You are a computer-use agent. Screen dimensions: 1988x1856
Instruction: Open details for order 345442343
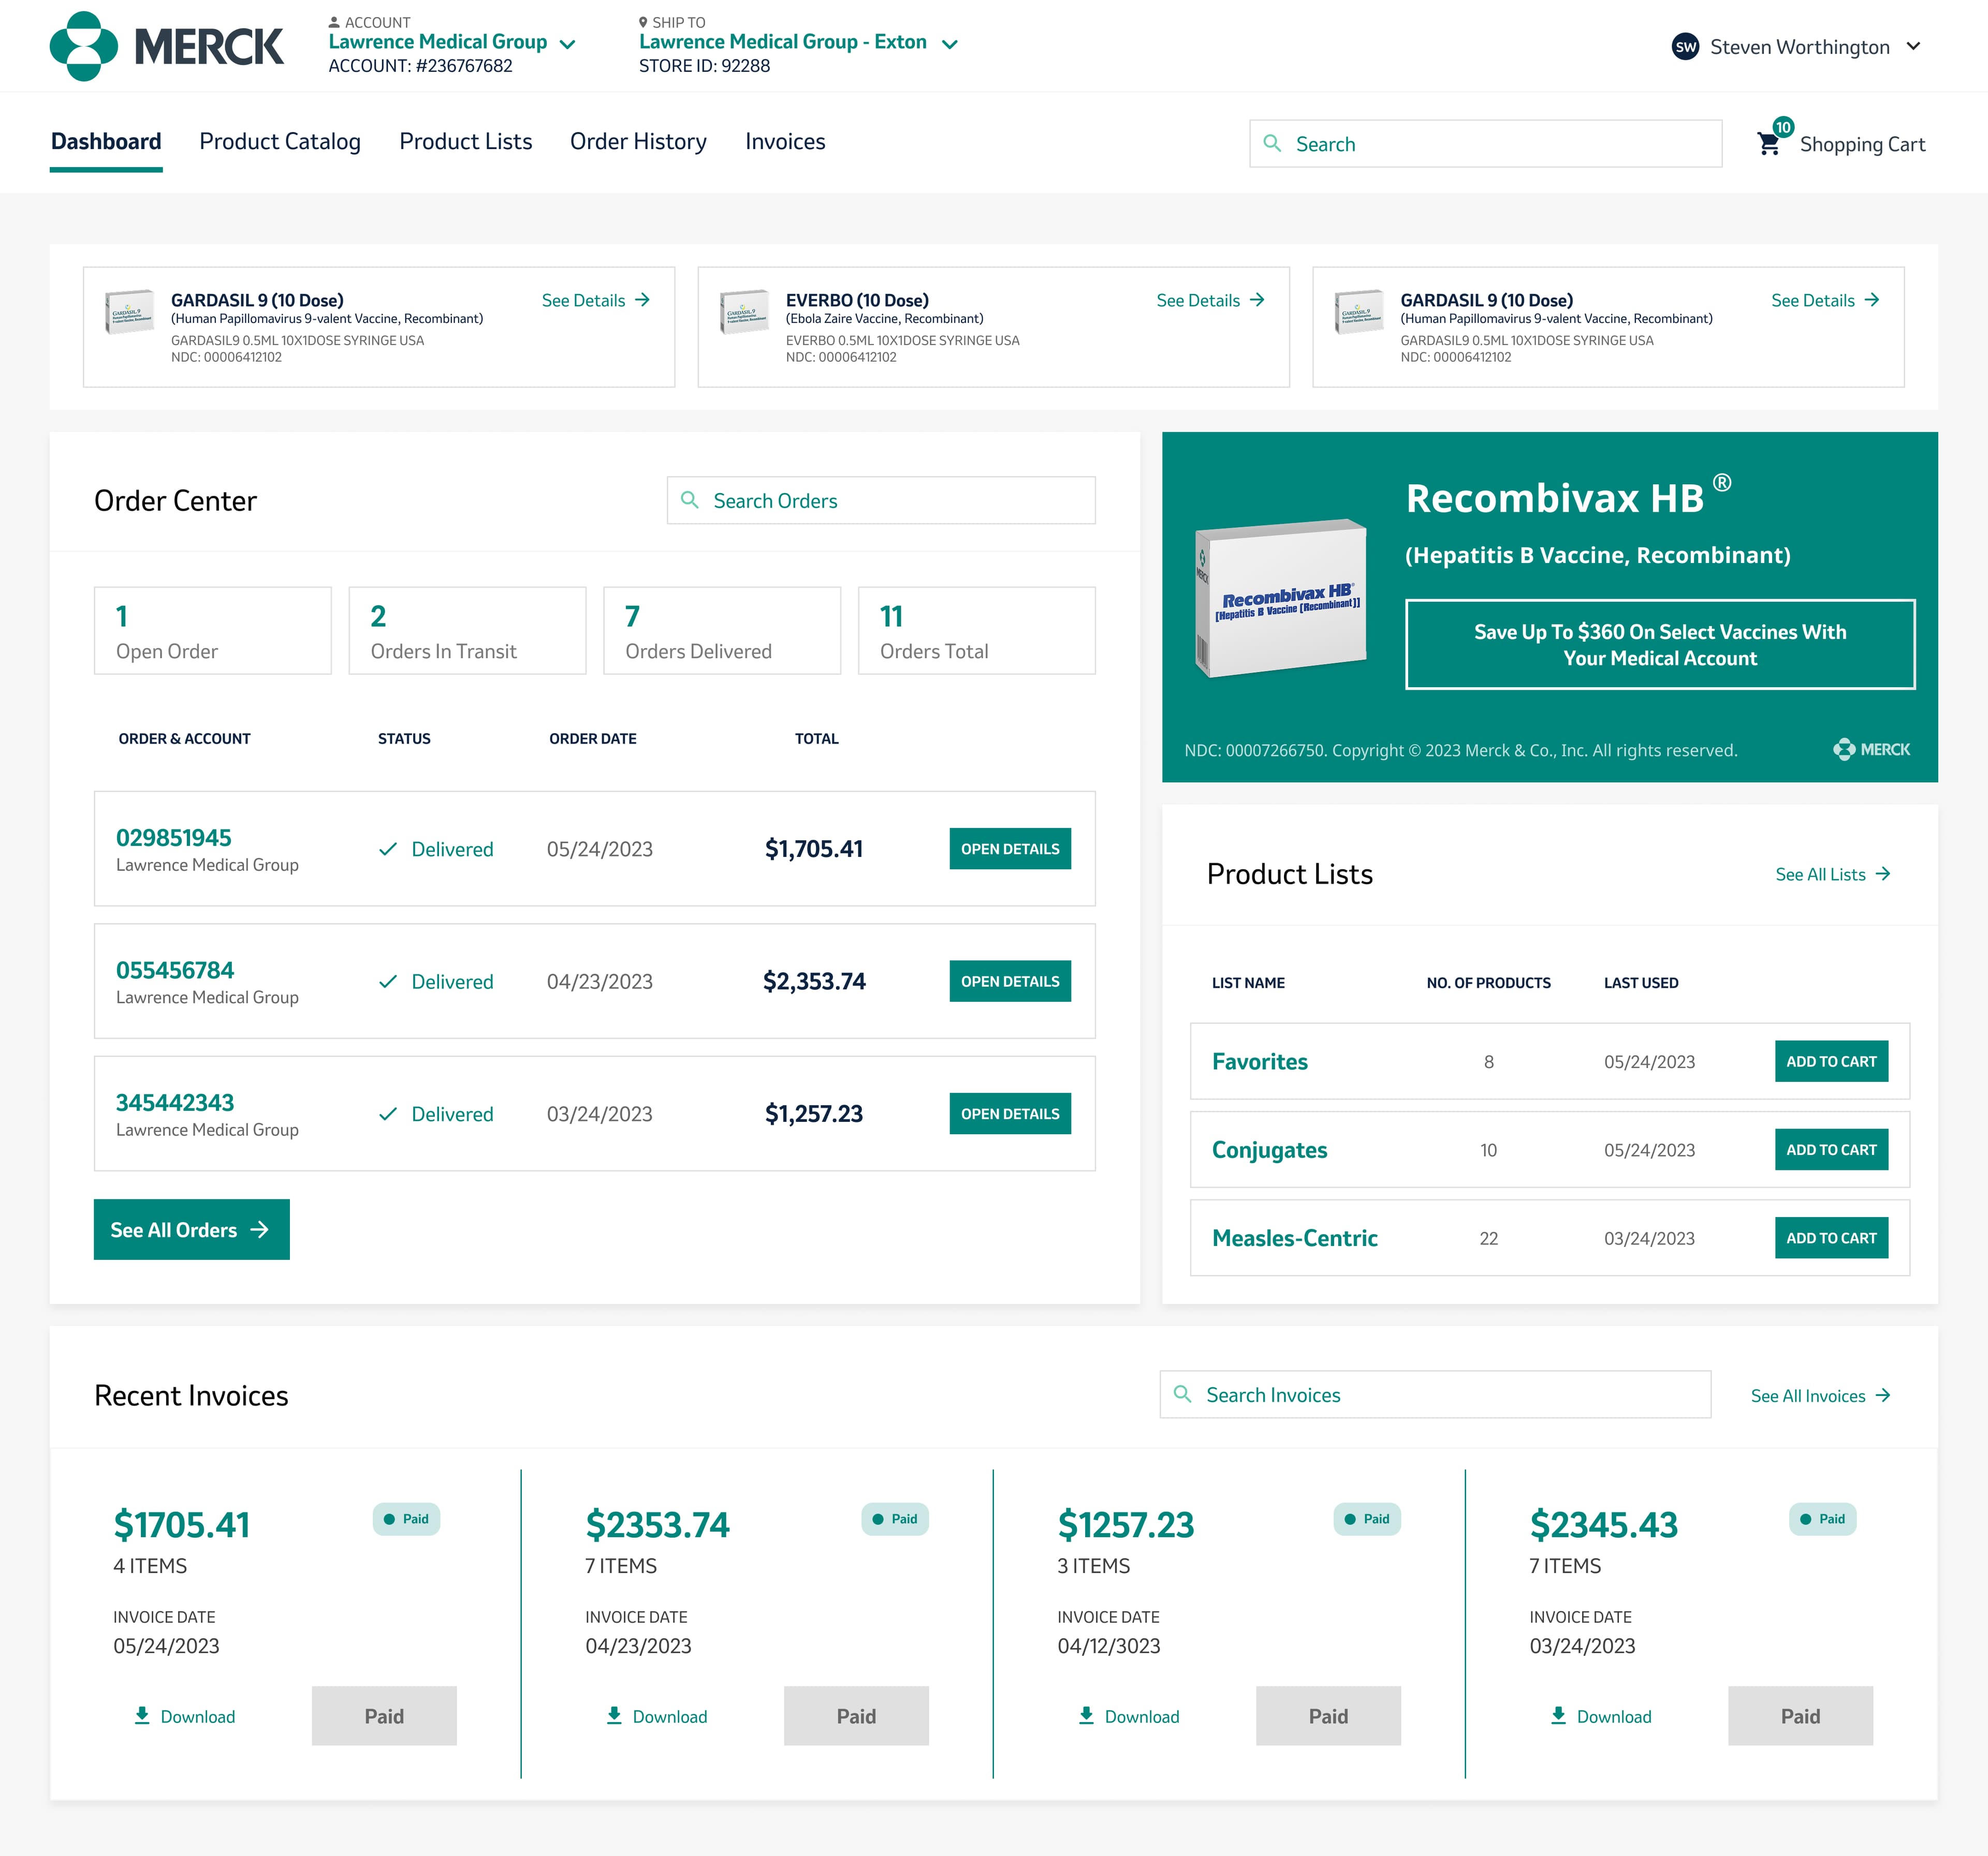[x=1010, y=1113]
